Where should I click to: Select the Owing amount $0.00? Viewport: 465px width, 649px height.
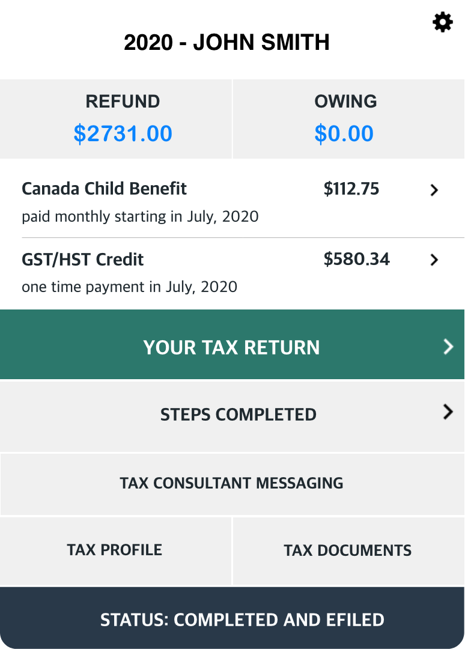coord(344,133)
